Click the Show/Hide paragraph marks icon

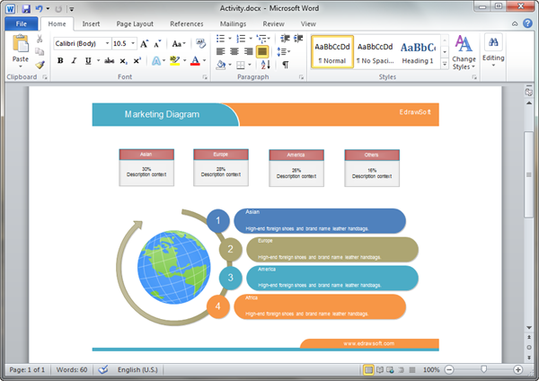tap(286, 65)
